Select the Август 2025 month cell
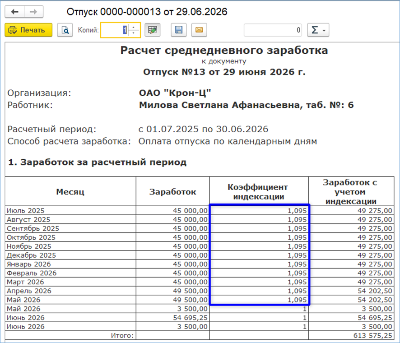The width and height of the screenshot is (400, 343). 70,220
